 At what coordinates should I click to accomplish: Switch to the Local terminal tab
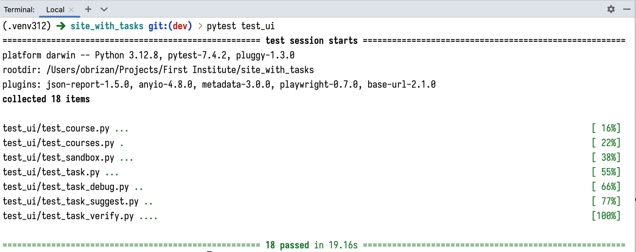pos(55,10)
